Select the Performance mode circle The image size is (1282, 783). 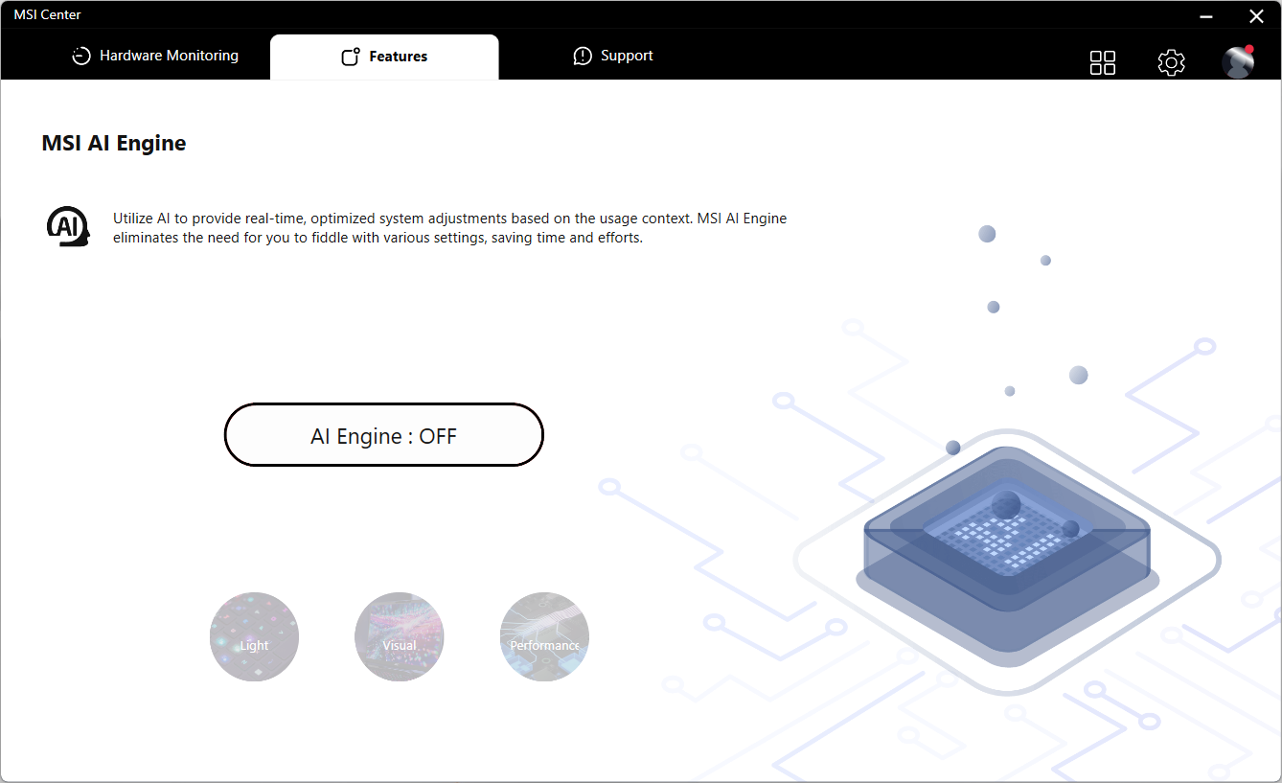click(544, 636)
